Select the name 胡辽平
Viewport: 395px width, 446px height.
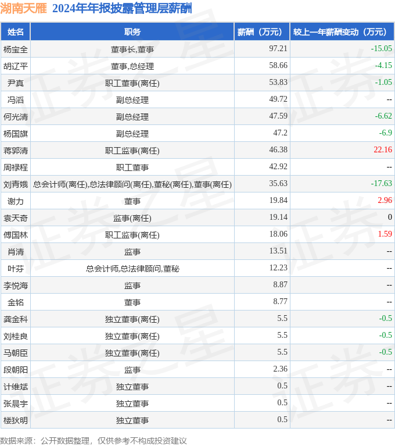[x=15, y=66]
